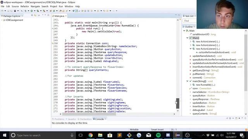Open the External Tools dropdown arrow
Image resolution: width=248 pixels, height=139 pixels.
click(47, 11)
